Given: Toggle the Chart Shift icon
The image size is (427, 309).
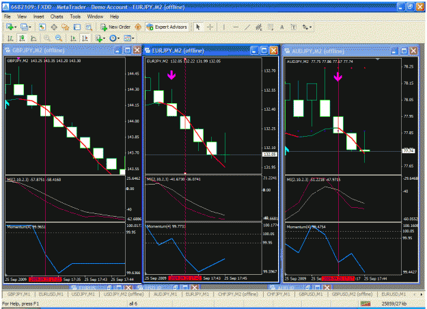Looking at the screenshot, I should tap(85, 38).
